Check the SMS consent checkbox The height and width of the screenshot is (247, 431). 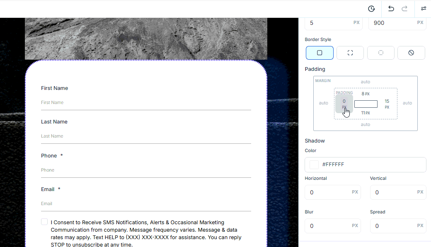(44, 222)
